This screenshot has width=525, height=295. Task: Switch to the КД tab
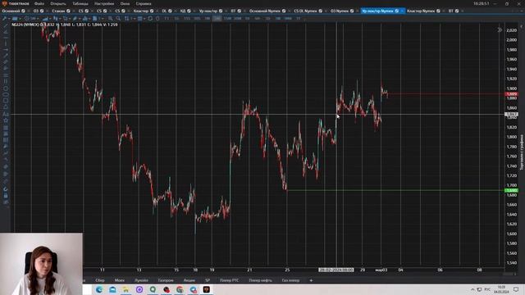[x=183, y=11]
